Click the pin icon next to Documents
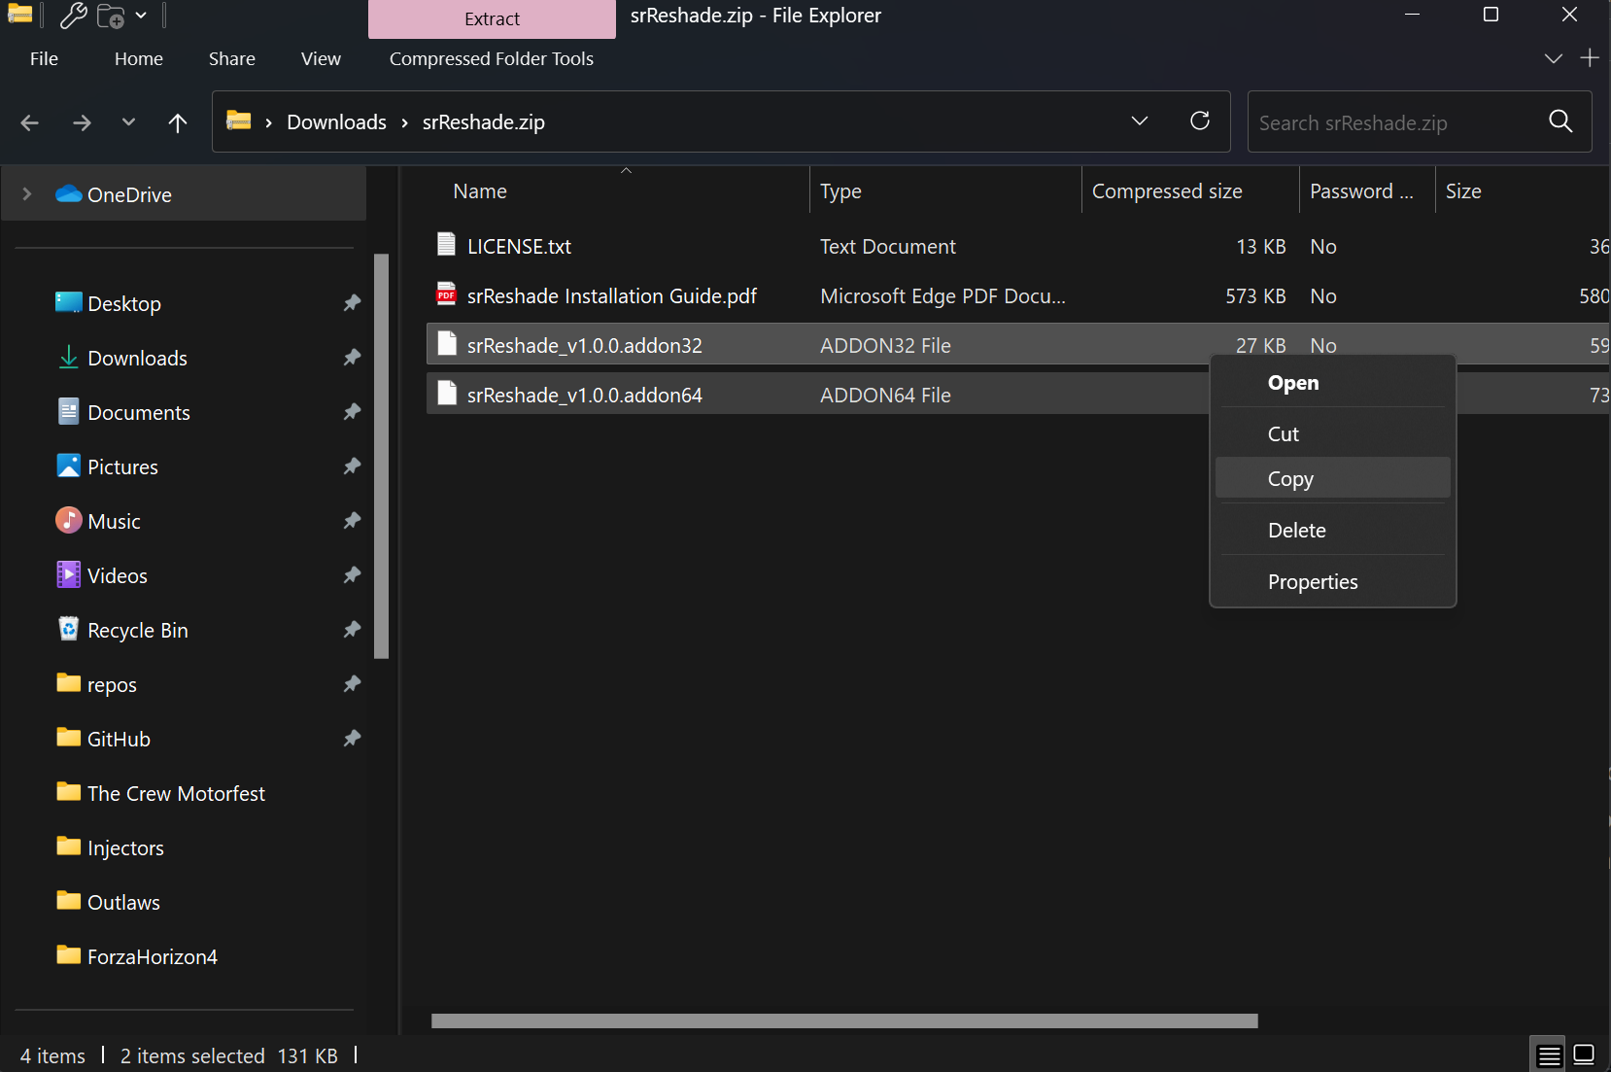This screenshot has height=1072, width=1611. point(352,412)
